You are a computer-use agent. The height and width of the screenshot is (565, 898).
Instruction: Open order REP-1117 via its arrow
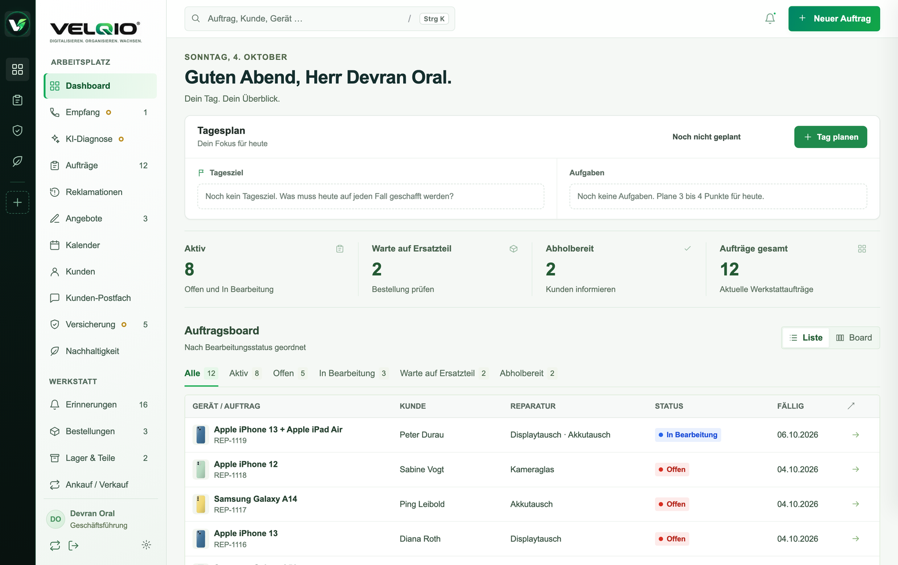click(x=856, y=504)
